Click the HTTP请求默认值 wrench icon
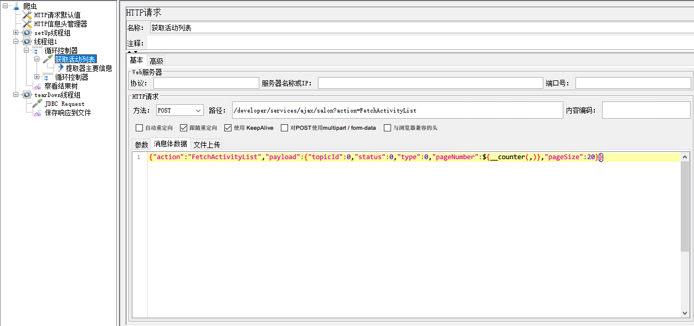The image size is (694, 326). click(x=27, y=15)
